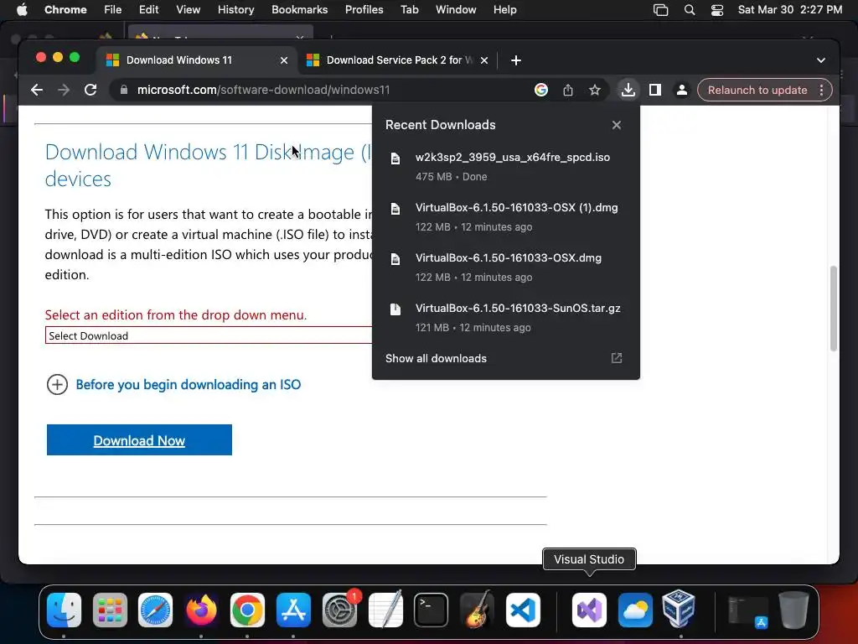Click 'Before you begin downloading an ISO' link
Viewport: 858px width, 644px height.
tap(189, 384)
